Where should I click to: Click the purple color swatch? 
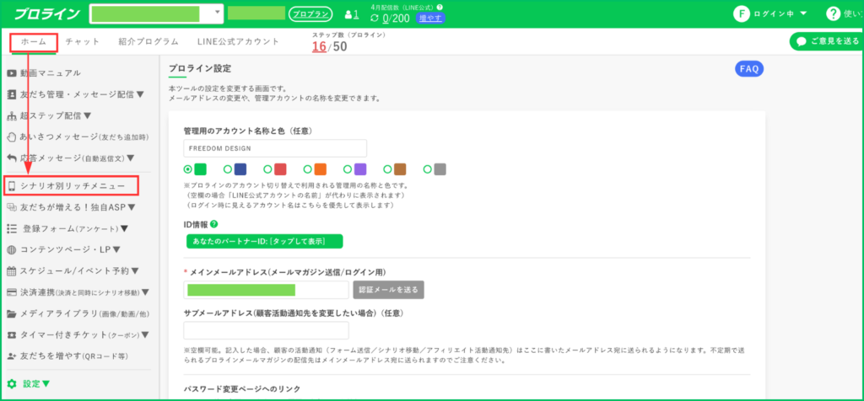(360, 168)
